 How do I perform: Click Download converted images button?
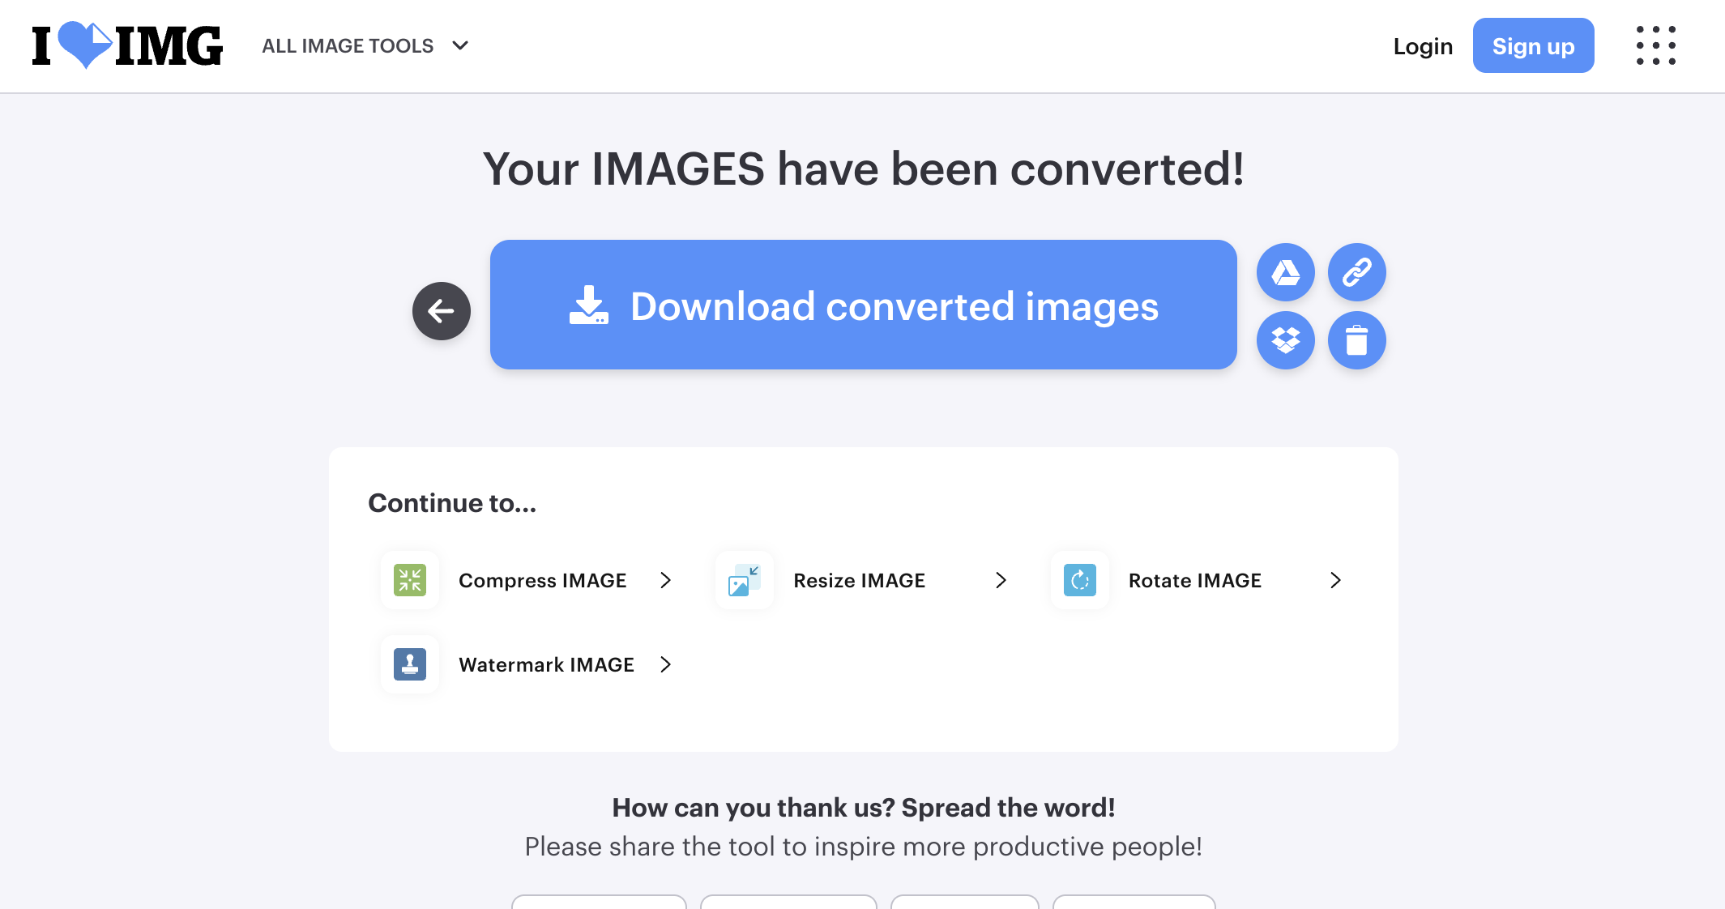[863, 305]
